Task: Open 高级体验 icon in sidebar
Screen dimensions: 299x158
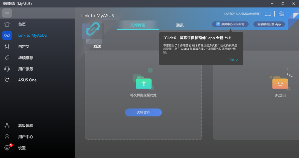Action: pyautogui.click(x=7, y=126)
